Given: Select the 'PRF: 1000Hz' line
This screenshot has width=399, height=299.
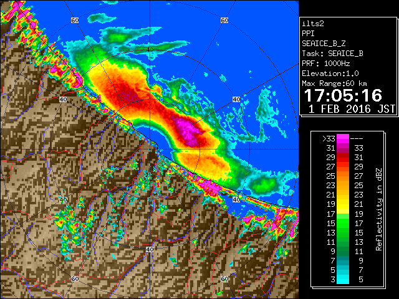Looking at the screenshot, I should pos(326,64).
